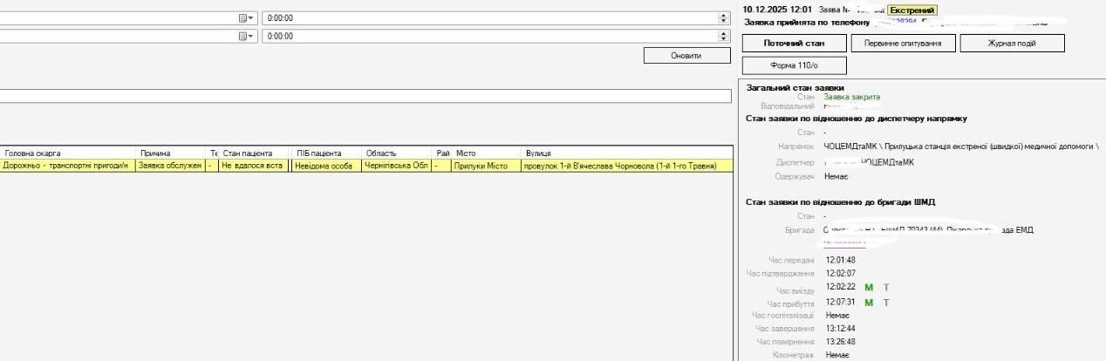This screenshot has width=1106, height=361.
Task: Click the first 0:00:00 time spinner arrows
Action: click(x=722, y=17)
